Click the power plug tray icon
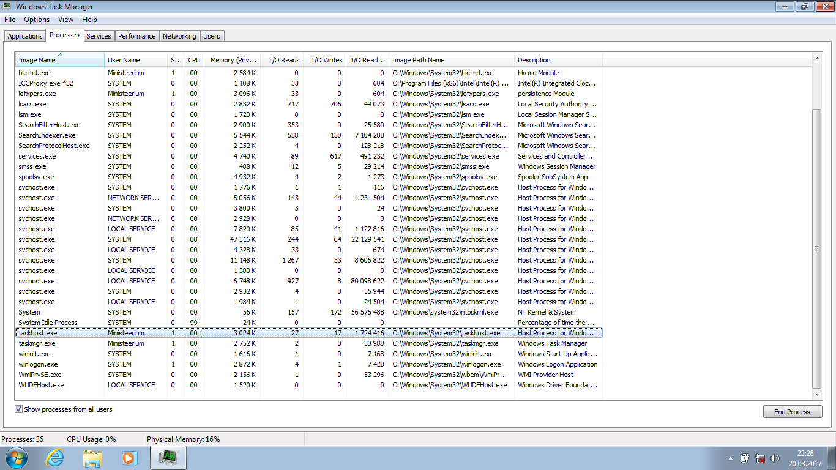This screenshot has height=470, width=836. coord(745,458)
